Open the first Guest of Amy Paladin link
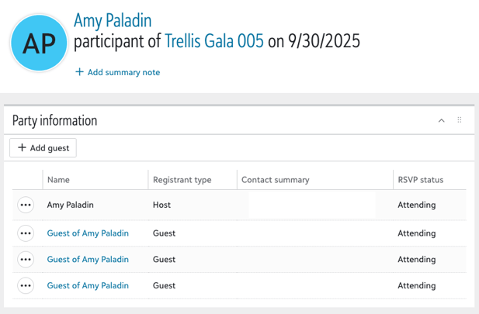Viewport: 479px width, 314px height. (x=88, y=233)
